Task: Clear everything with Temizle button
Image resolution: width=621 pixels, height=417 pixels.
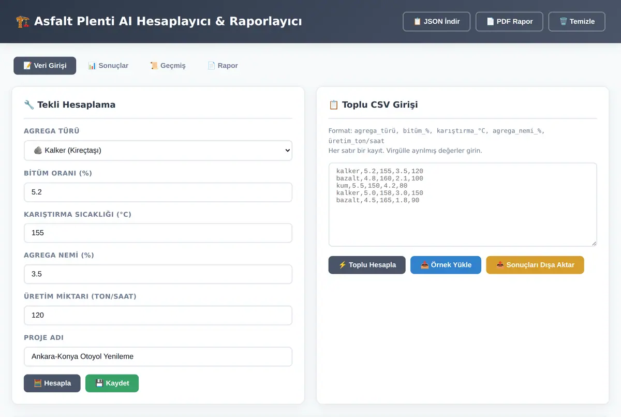Action: coord(576,22)
